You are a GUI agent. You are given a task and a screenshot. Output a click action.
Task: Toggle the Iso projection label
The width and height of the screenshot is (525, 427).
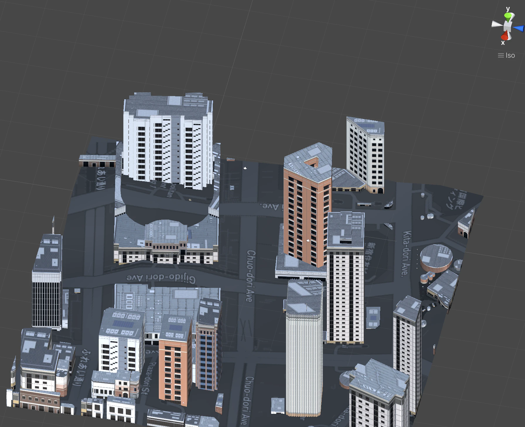coord(507,55)
